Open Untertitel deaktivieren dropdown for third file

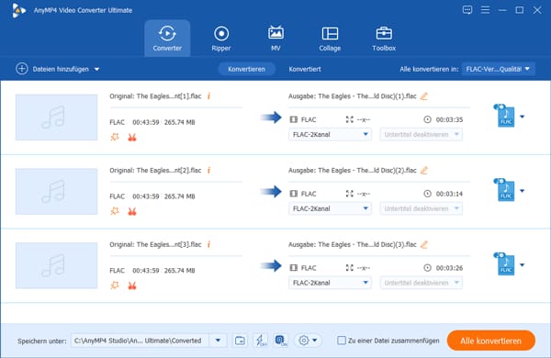[421, 283]
